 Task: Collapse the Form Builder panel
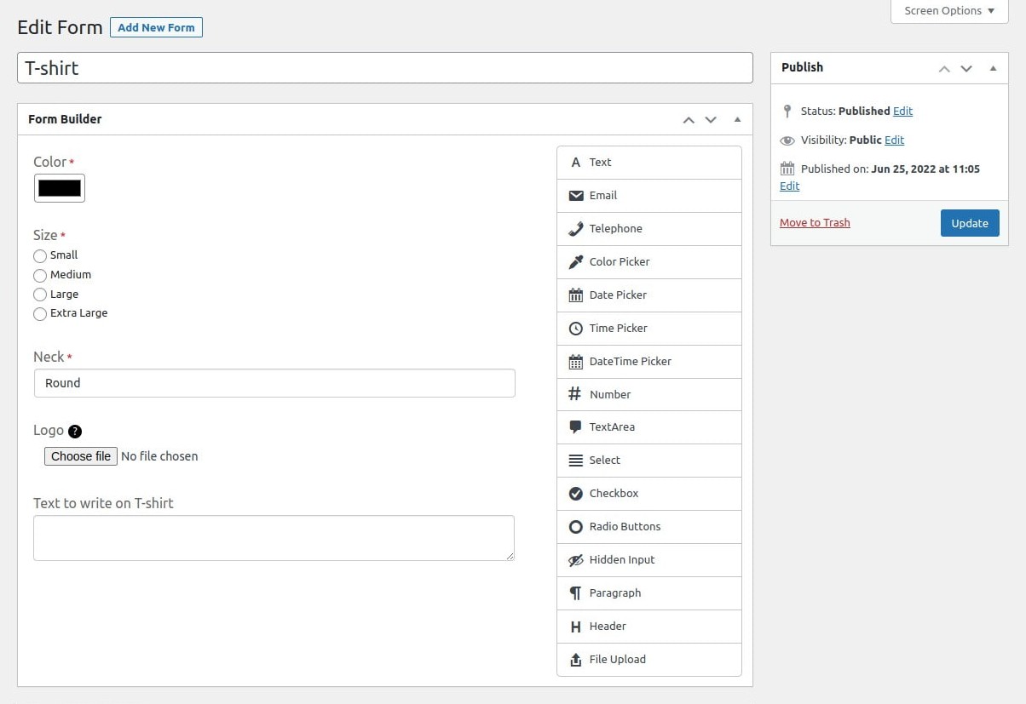pyautogui.click(x=737, y=119)
